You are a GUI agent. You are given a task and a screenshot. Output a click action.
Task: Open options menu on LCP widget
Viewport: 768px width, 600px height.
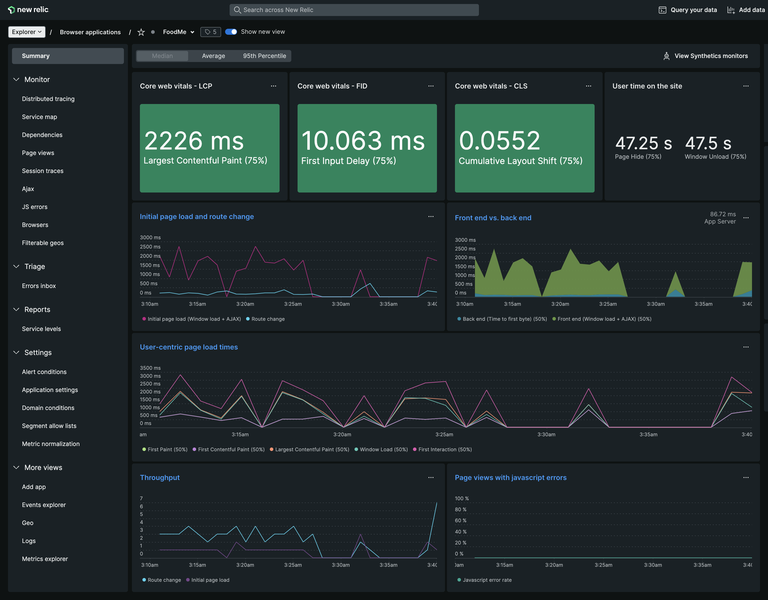click(273, 86)
